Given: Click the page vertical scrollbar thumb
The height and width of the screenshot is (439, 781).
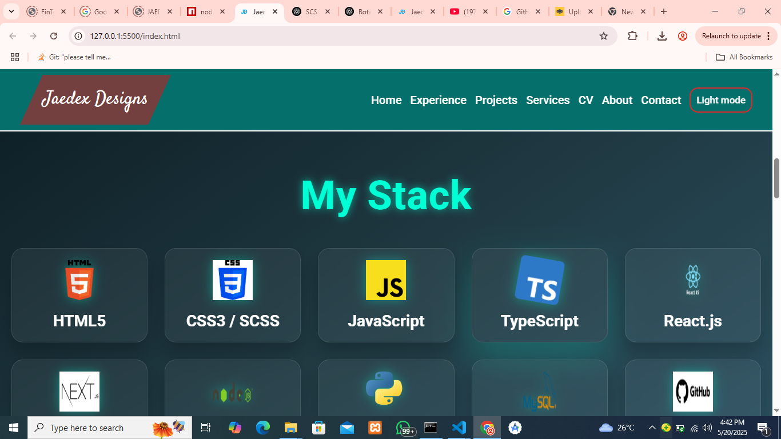Looking at the screenshot, I should (776, 178).
